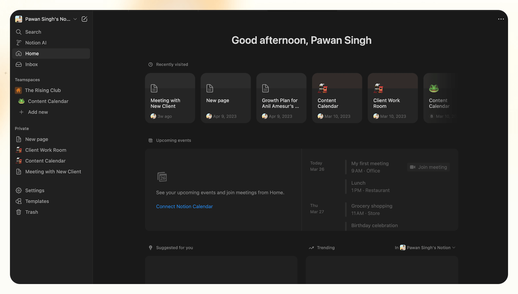
Task: Open Client Work Room in sidebar
Action: point(51,150)
